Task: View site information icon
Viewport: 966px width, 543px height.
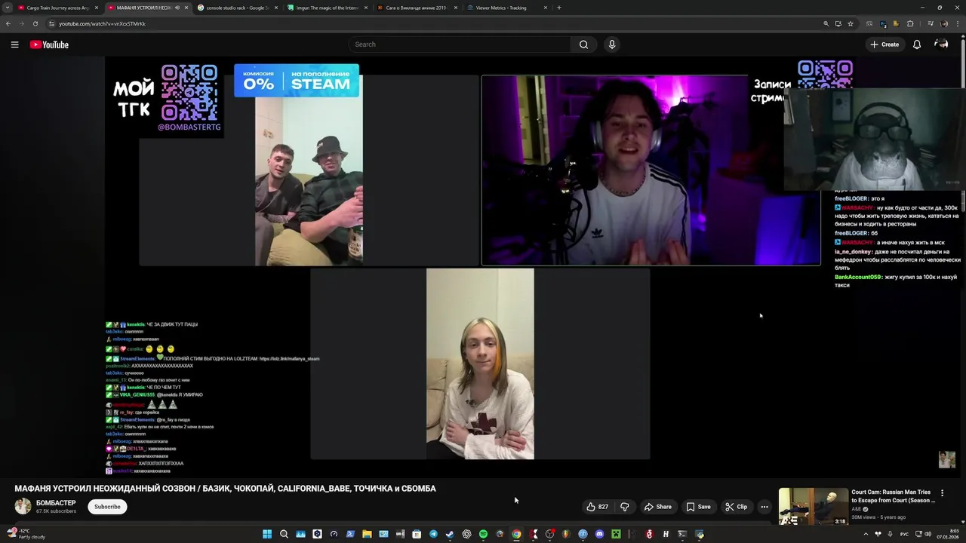Action: click(x=51, y=23)
